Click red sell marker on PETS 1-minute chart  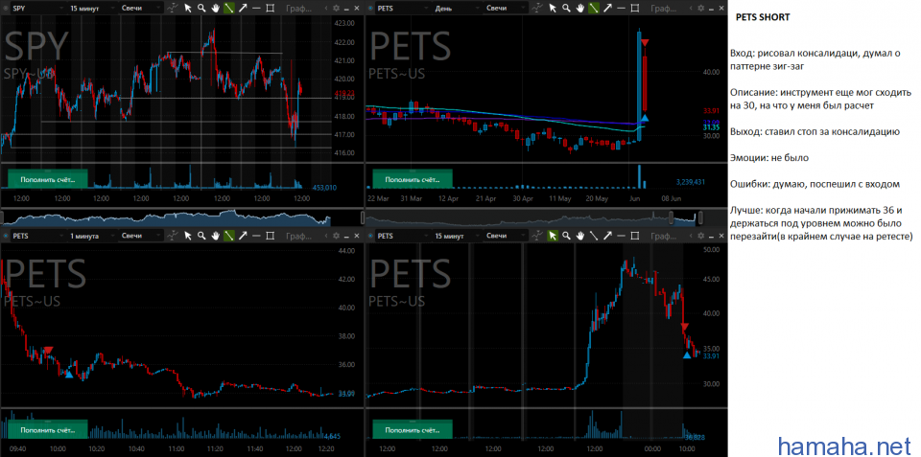pyautogui.click(x=48, y=351)
